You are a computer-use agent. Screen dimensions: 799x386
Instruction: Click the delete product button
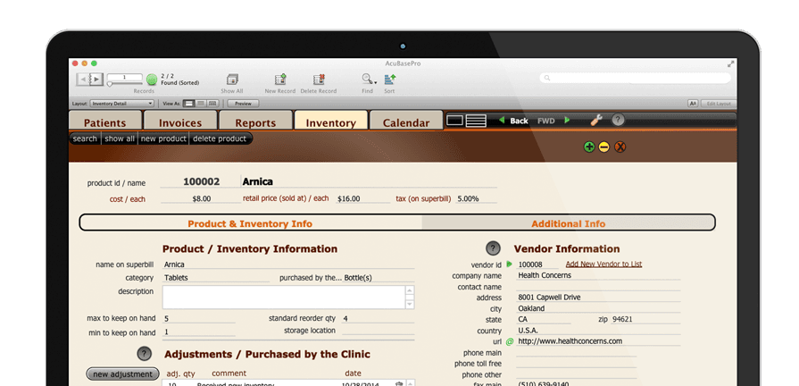click(220, 138)
